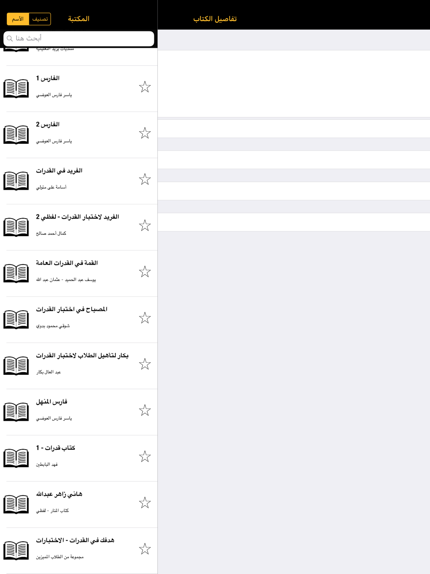Toggle star for الفارس 2

tap(145, 133)
